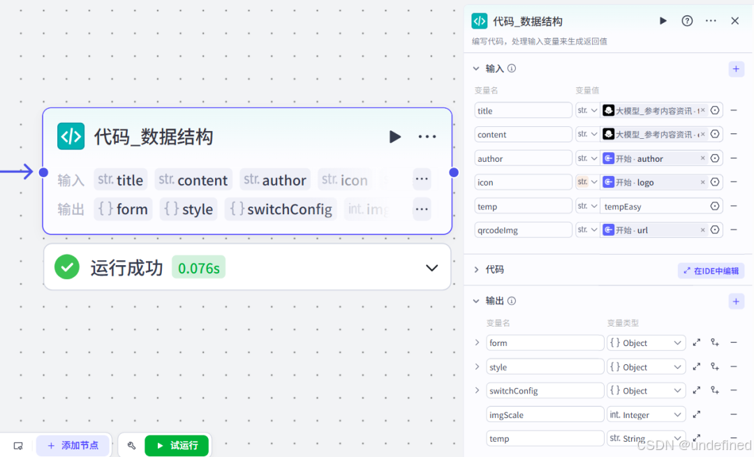Add a new output variable with the plus icon
Image resolution: width=754 pixels, height=457 pixels.
coord(736,301)
